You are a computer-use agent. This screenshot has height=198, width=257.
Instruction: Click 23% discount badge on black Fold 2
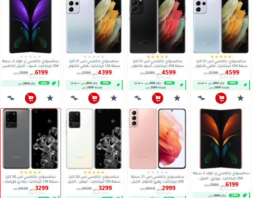[44, 83]
